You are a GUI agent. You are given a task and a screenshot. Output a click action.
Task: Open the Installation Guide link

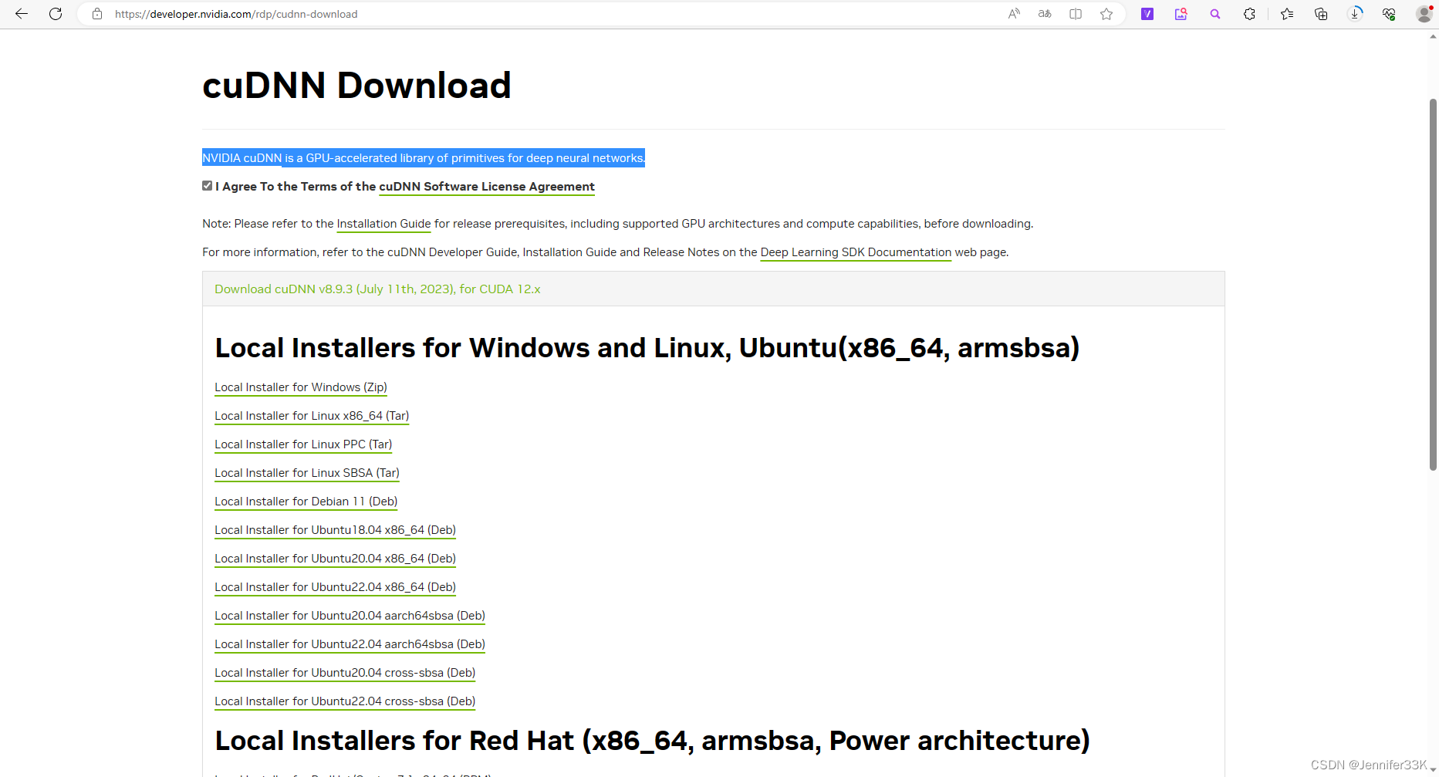pos(384,224)
